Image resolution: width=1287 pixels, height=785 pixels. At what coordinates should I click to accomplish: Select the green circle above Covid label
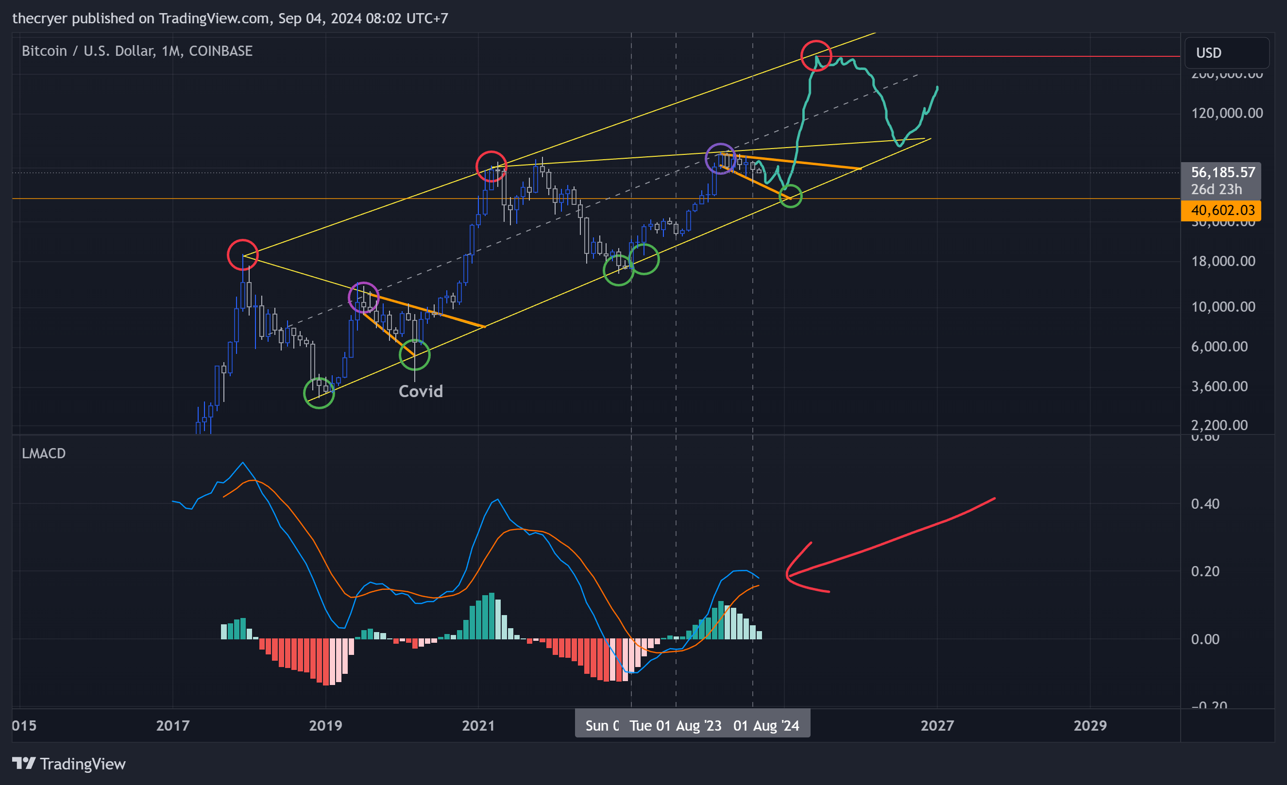(x=415, y=355)
